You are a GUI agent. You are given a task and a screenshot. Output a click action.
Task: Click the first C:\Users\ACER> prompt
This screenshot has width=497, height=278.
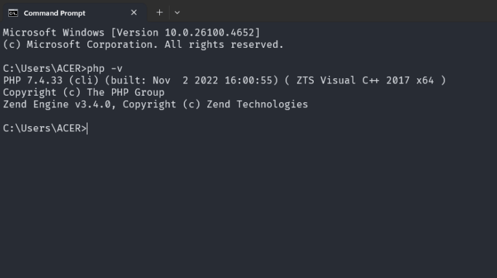pos(45,69)
